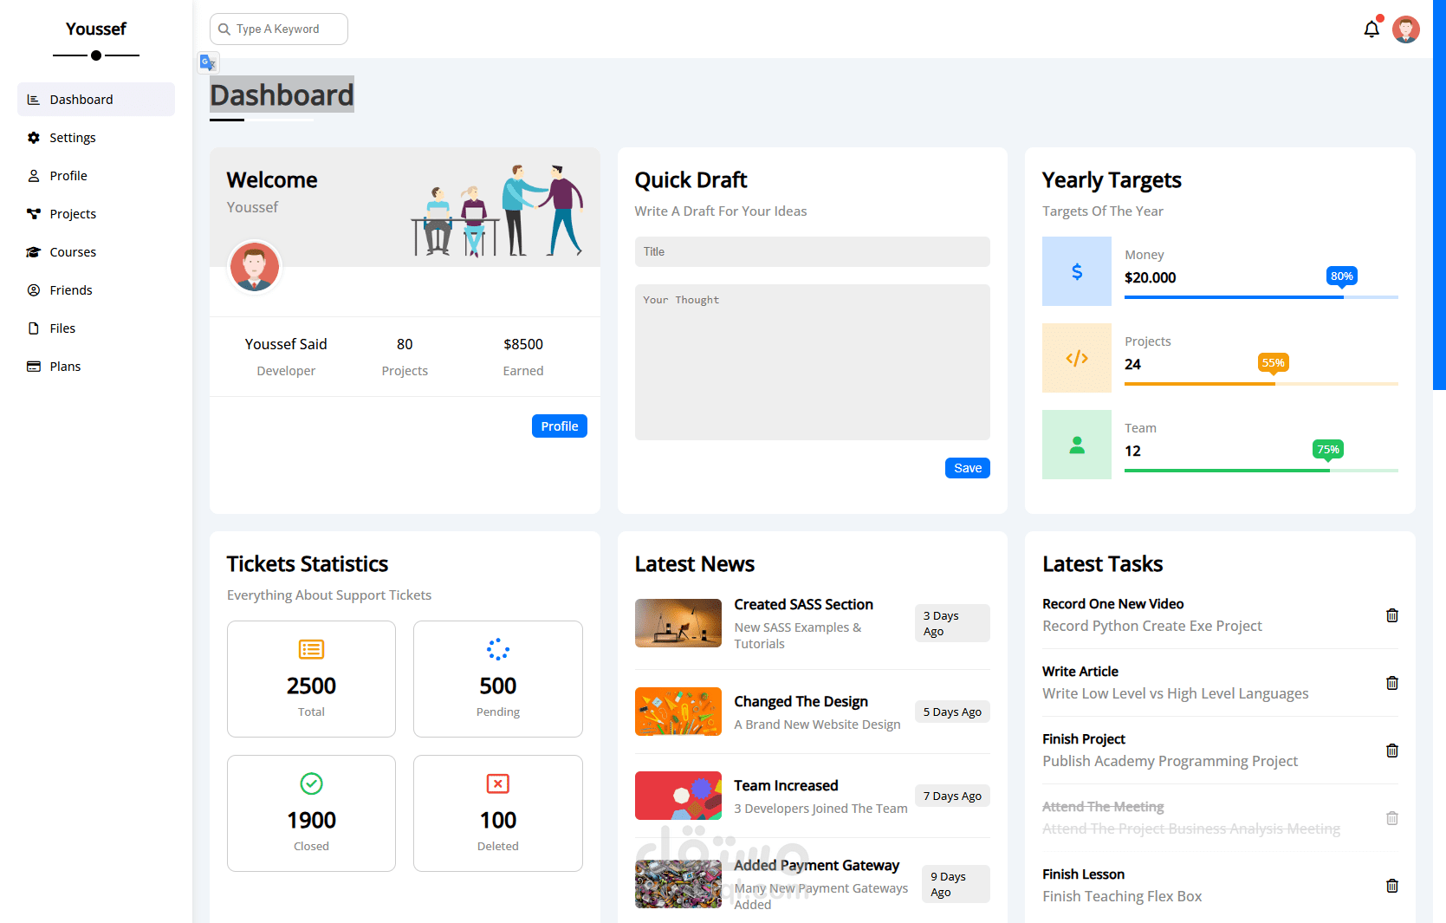The width and height of the screenshot is (1446, 923).
Task: Click the Created SASS Section headline
Action: [x=803, y=605]
